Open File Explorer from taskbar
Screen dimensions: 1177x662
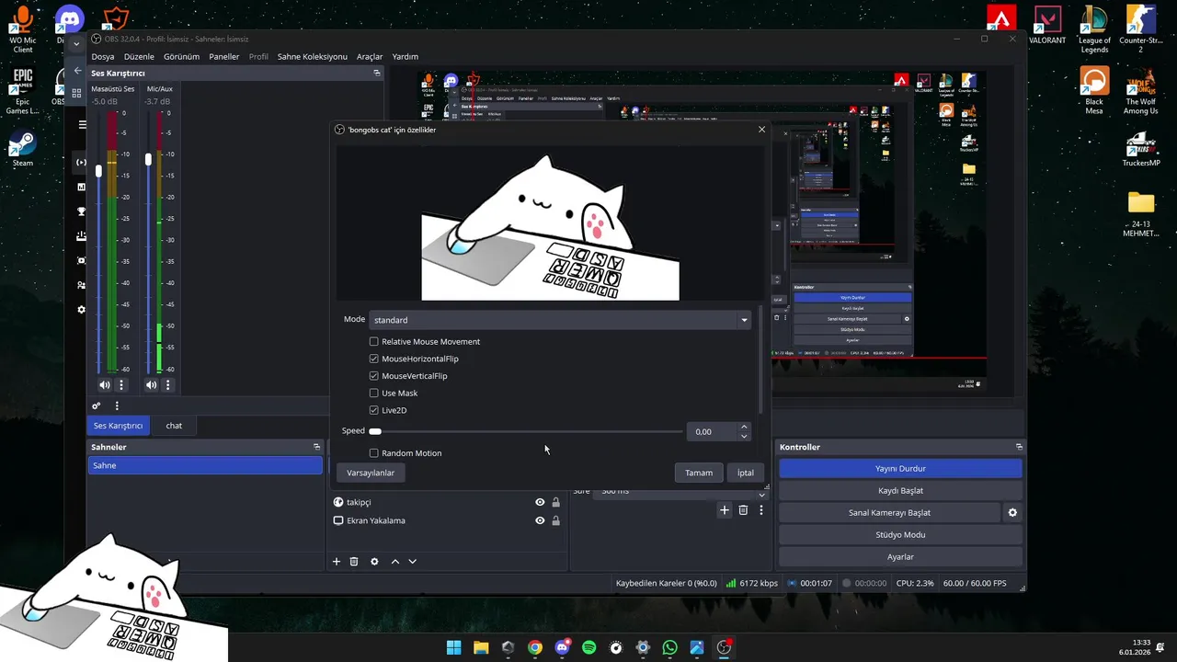point(481,647)
